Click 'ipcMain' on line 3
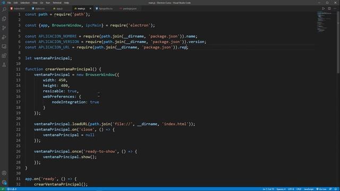This screenshot has width=340, height=191. pyautogui.click(x=93, y=25)
